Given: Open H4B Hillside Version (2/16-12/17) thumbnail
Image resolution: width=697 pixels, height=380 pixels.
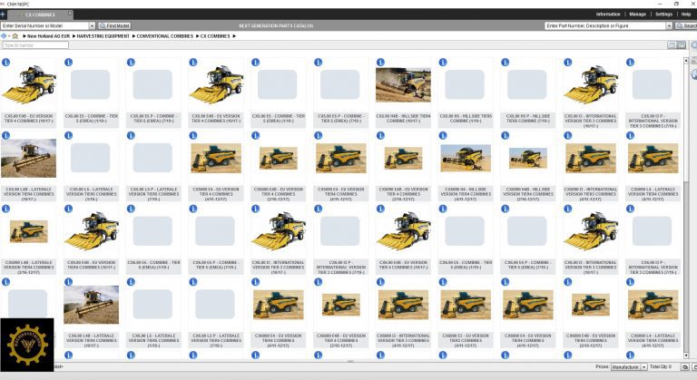Looking at the screenshot, I should tap(528, 158).
